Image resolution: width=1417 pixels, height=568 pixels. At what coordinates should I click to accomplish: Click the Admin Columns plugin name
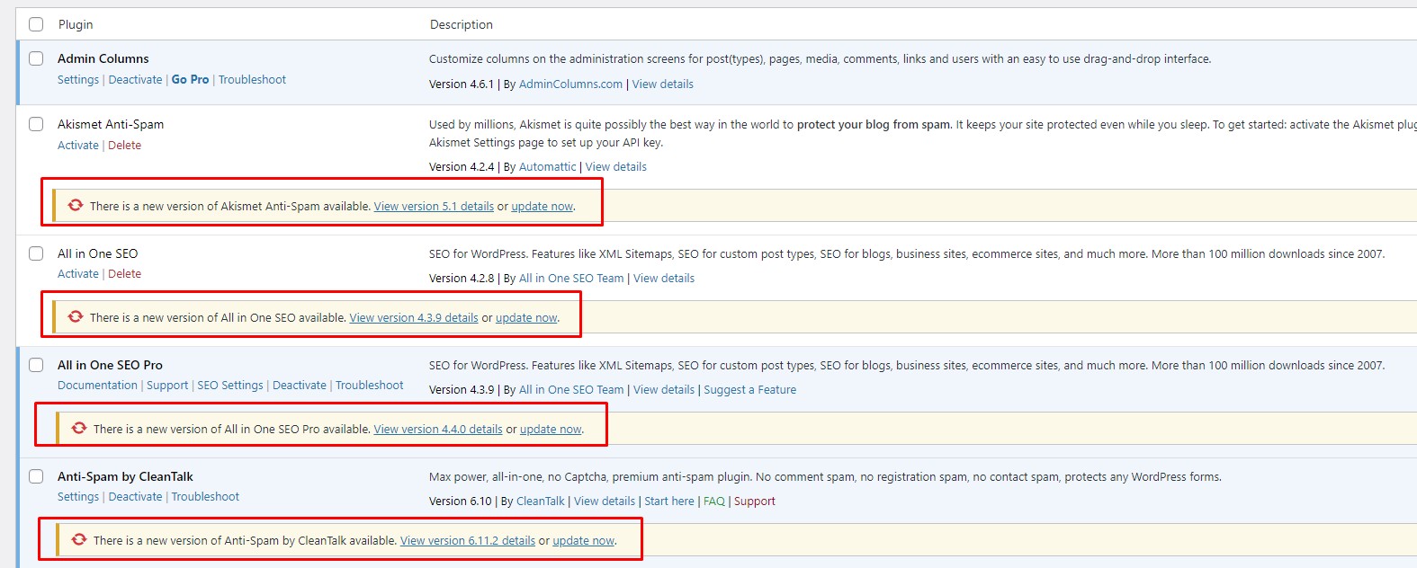tap(103, 58)
